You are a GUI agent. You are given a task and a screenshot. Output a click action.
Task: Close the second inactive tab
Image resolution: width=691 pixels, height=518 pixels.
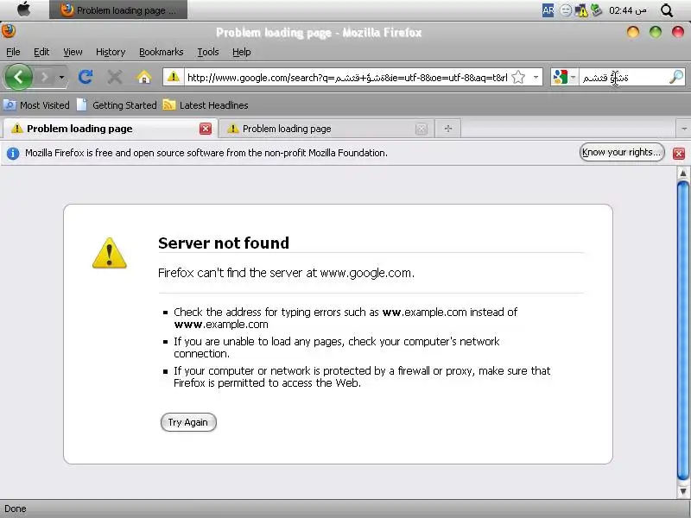click(422, 129)
